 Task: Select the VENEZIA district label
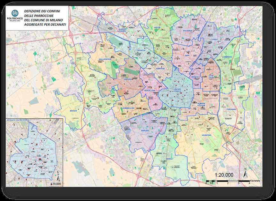point(195,77)
